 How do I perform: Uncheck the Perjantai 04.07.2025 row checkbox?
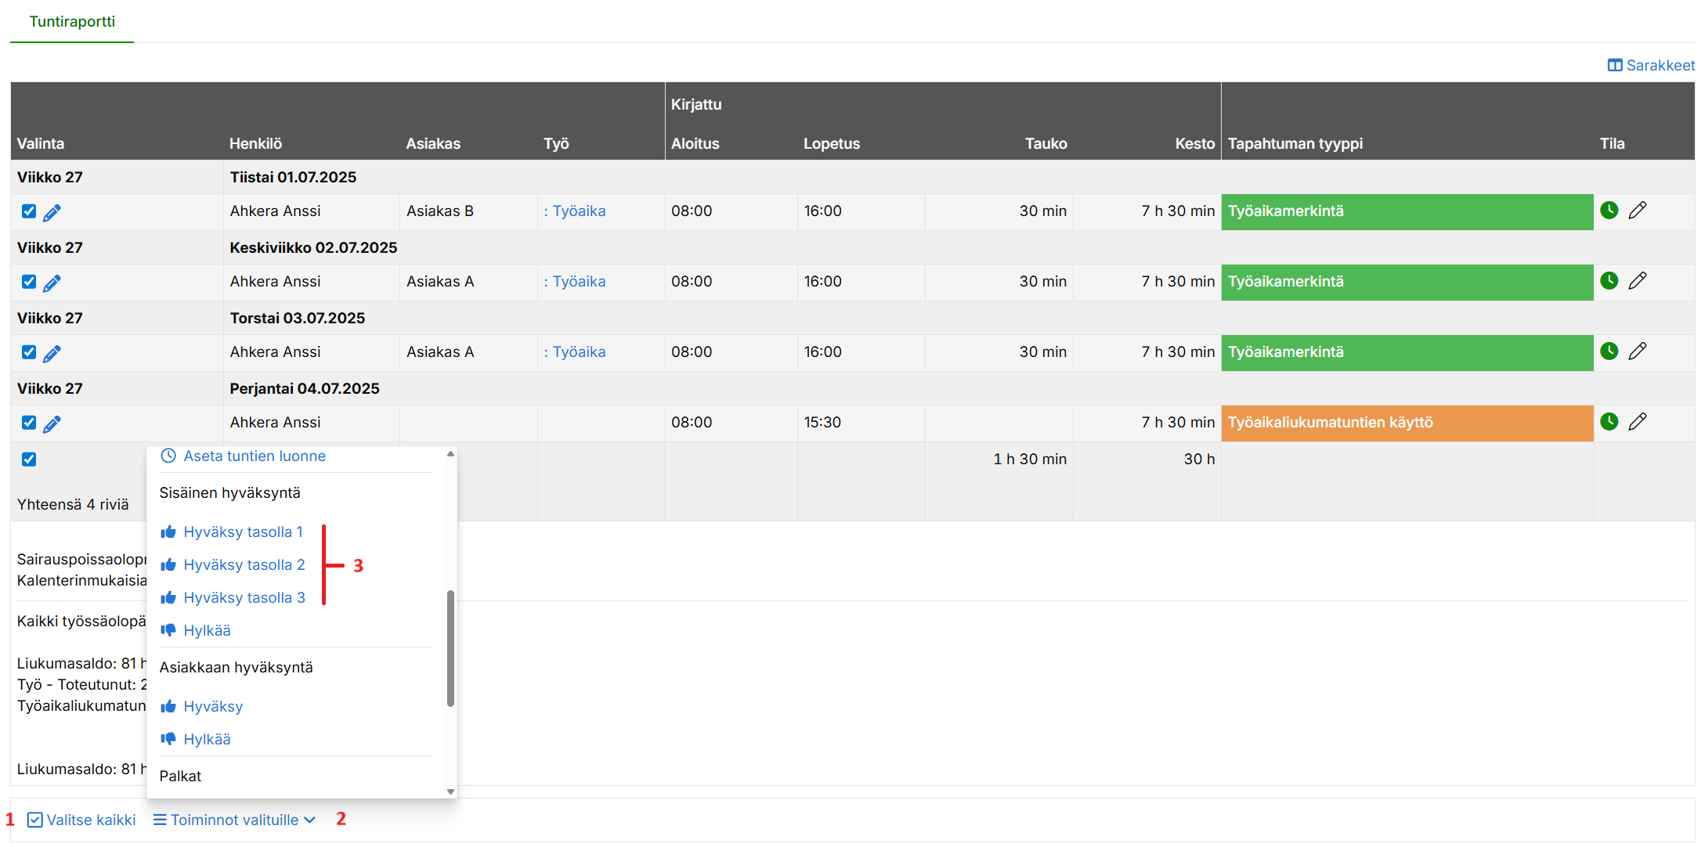pos(29,423)
